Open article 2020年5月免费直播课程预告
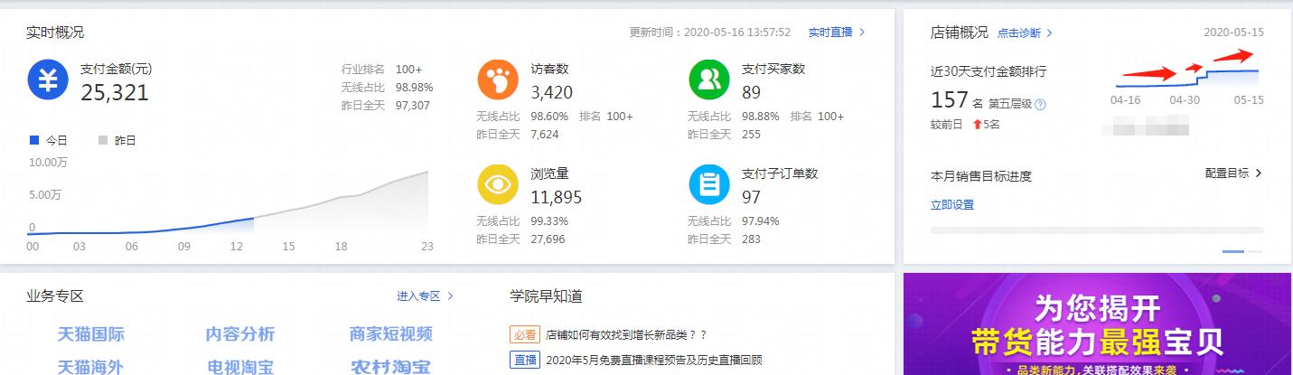The width and height of the screenshot is (1293, 375). coord(653,360)
